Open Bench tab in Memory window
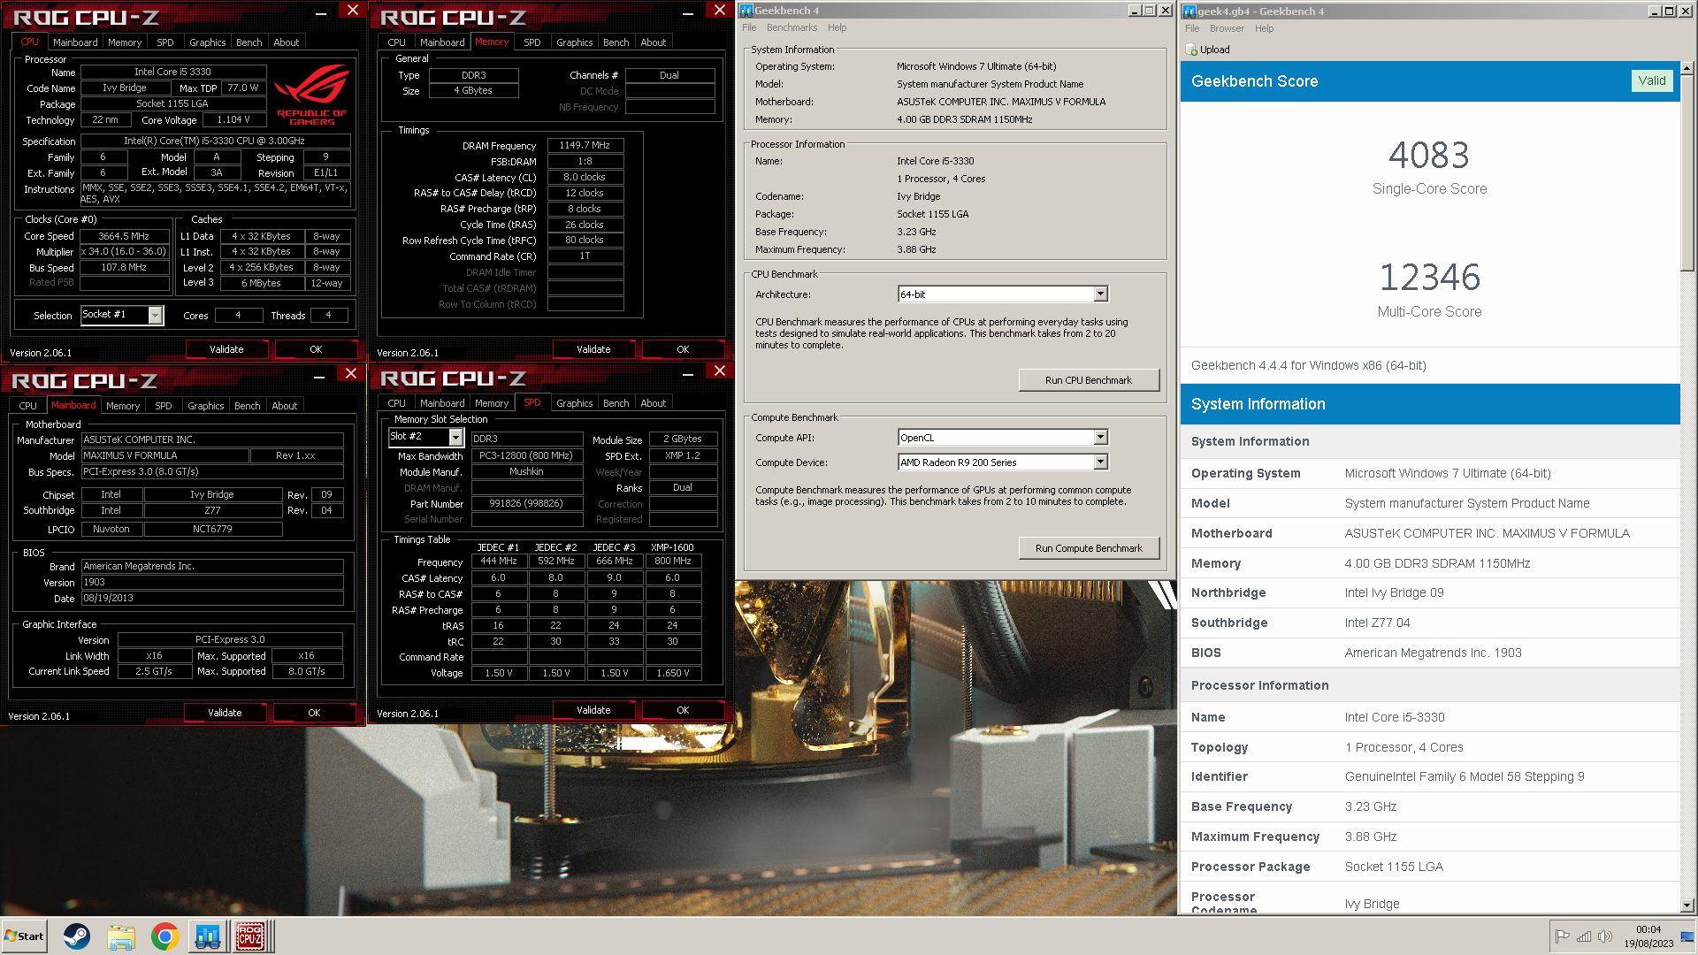The image size is (1698, 955). 616,42
